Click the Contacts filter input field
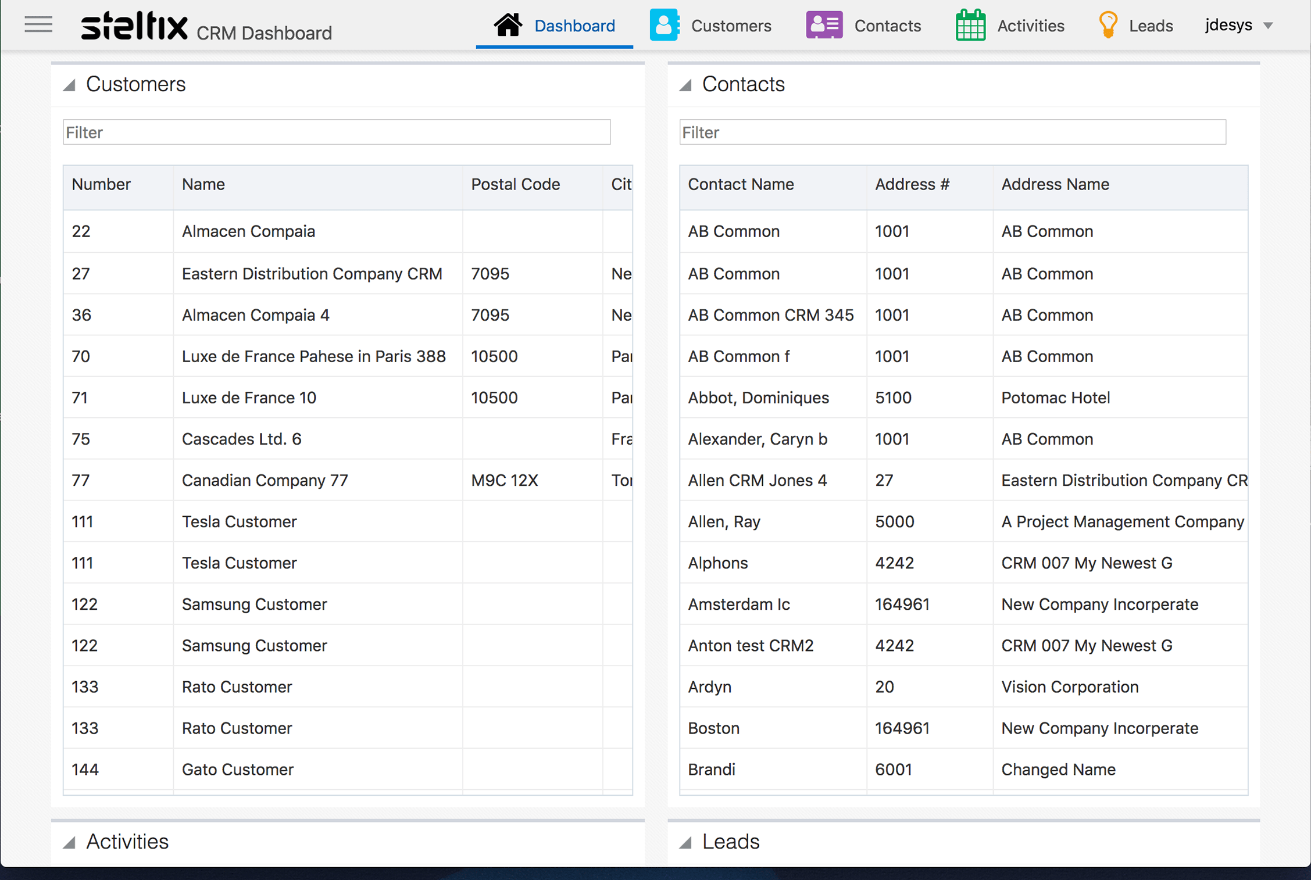 952,133
